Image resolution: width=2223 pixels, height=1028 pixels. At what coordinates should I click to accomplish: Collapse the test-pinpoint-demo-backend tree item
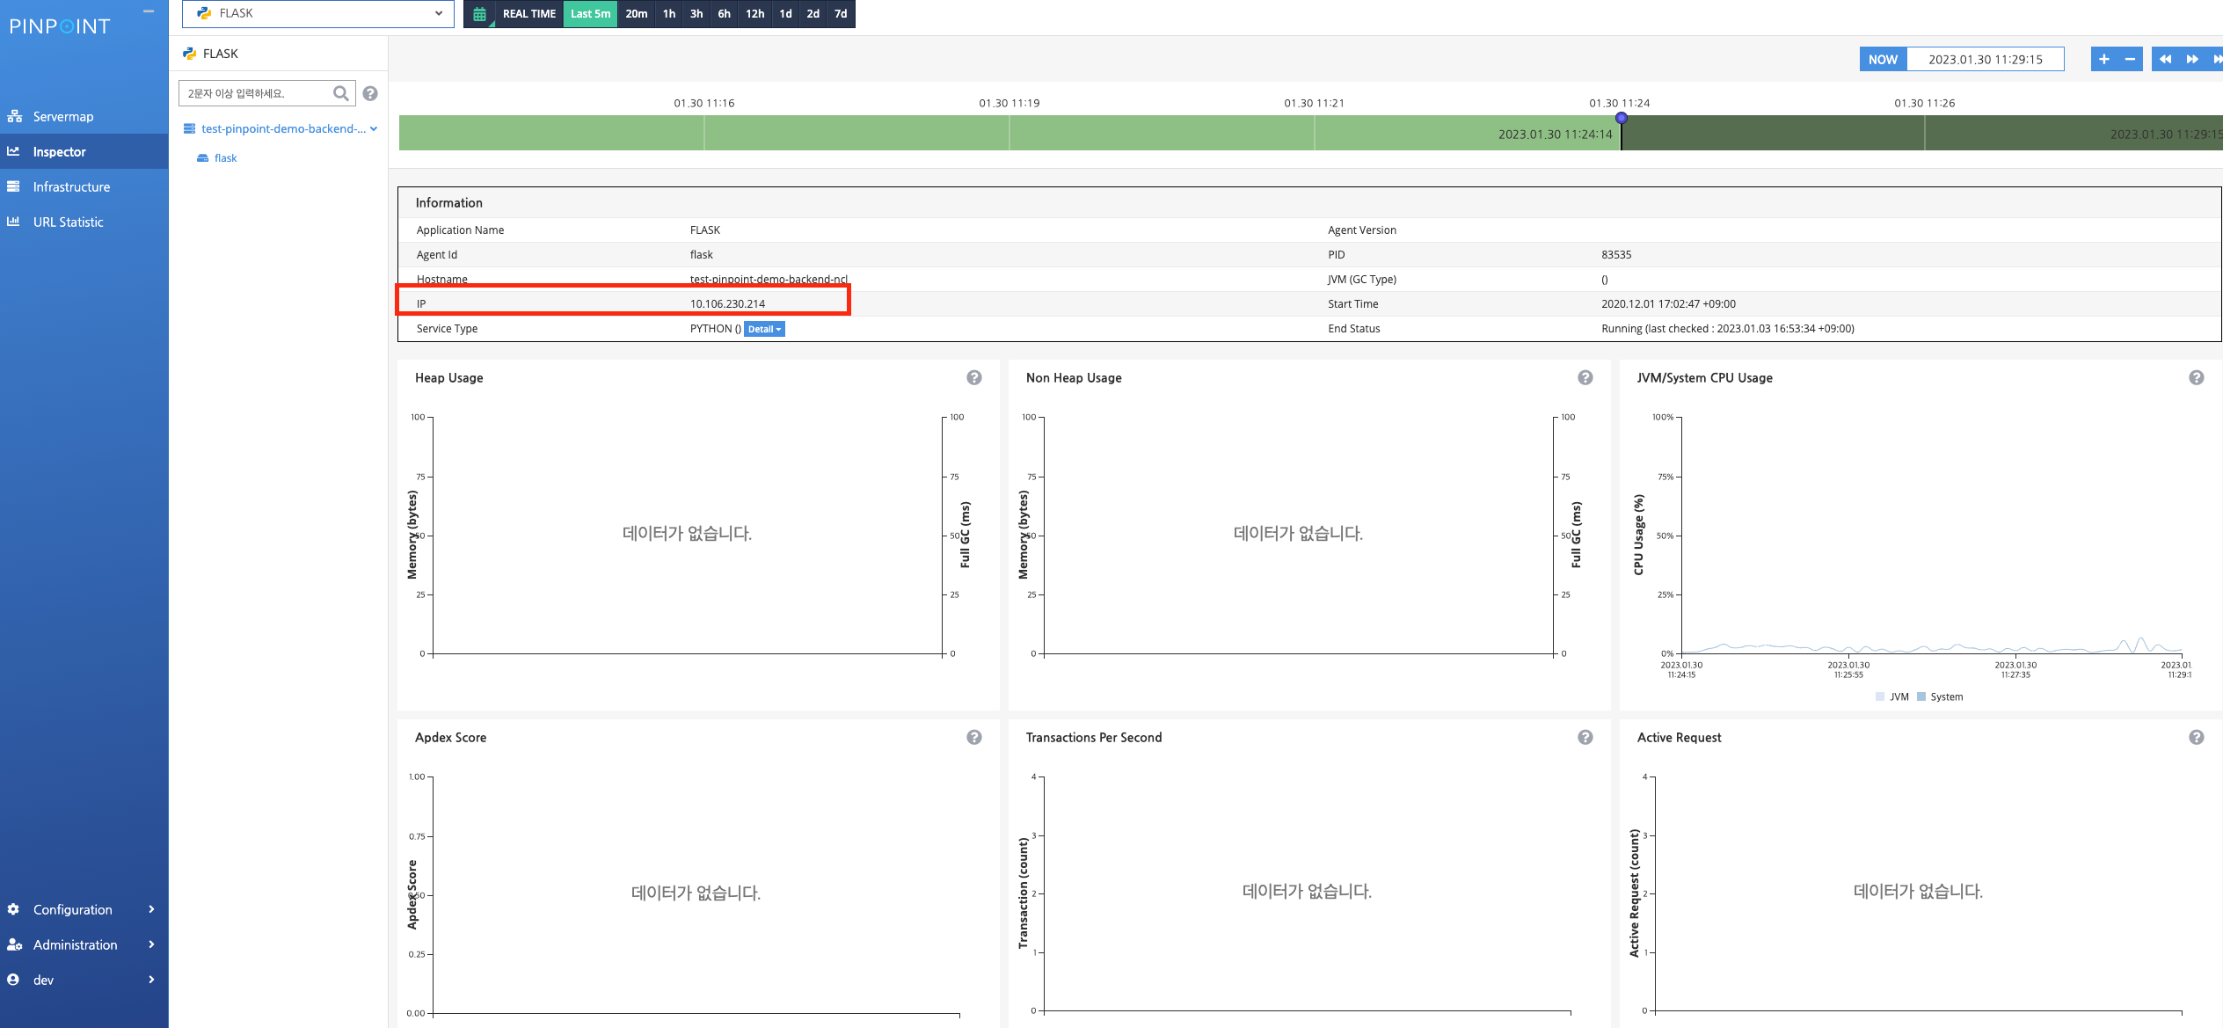tap(374, 128)
